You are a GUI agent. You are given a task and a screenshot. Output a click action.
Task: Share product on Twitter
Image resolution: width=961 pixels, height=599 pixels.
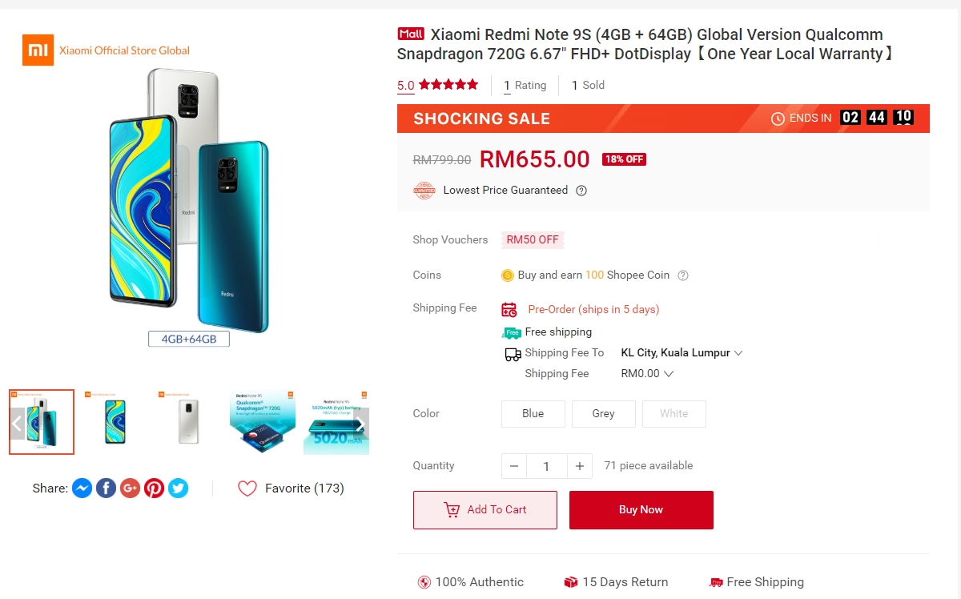click(178, 488)
